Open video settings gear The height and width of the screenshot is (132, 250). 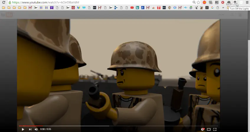(x=202, y=129)
